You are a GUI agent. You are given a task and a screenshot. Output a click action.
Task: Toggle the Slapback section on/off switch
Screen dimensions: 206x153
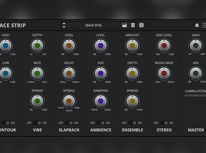69,123
